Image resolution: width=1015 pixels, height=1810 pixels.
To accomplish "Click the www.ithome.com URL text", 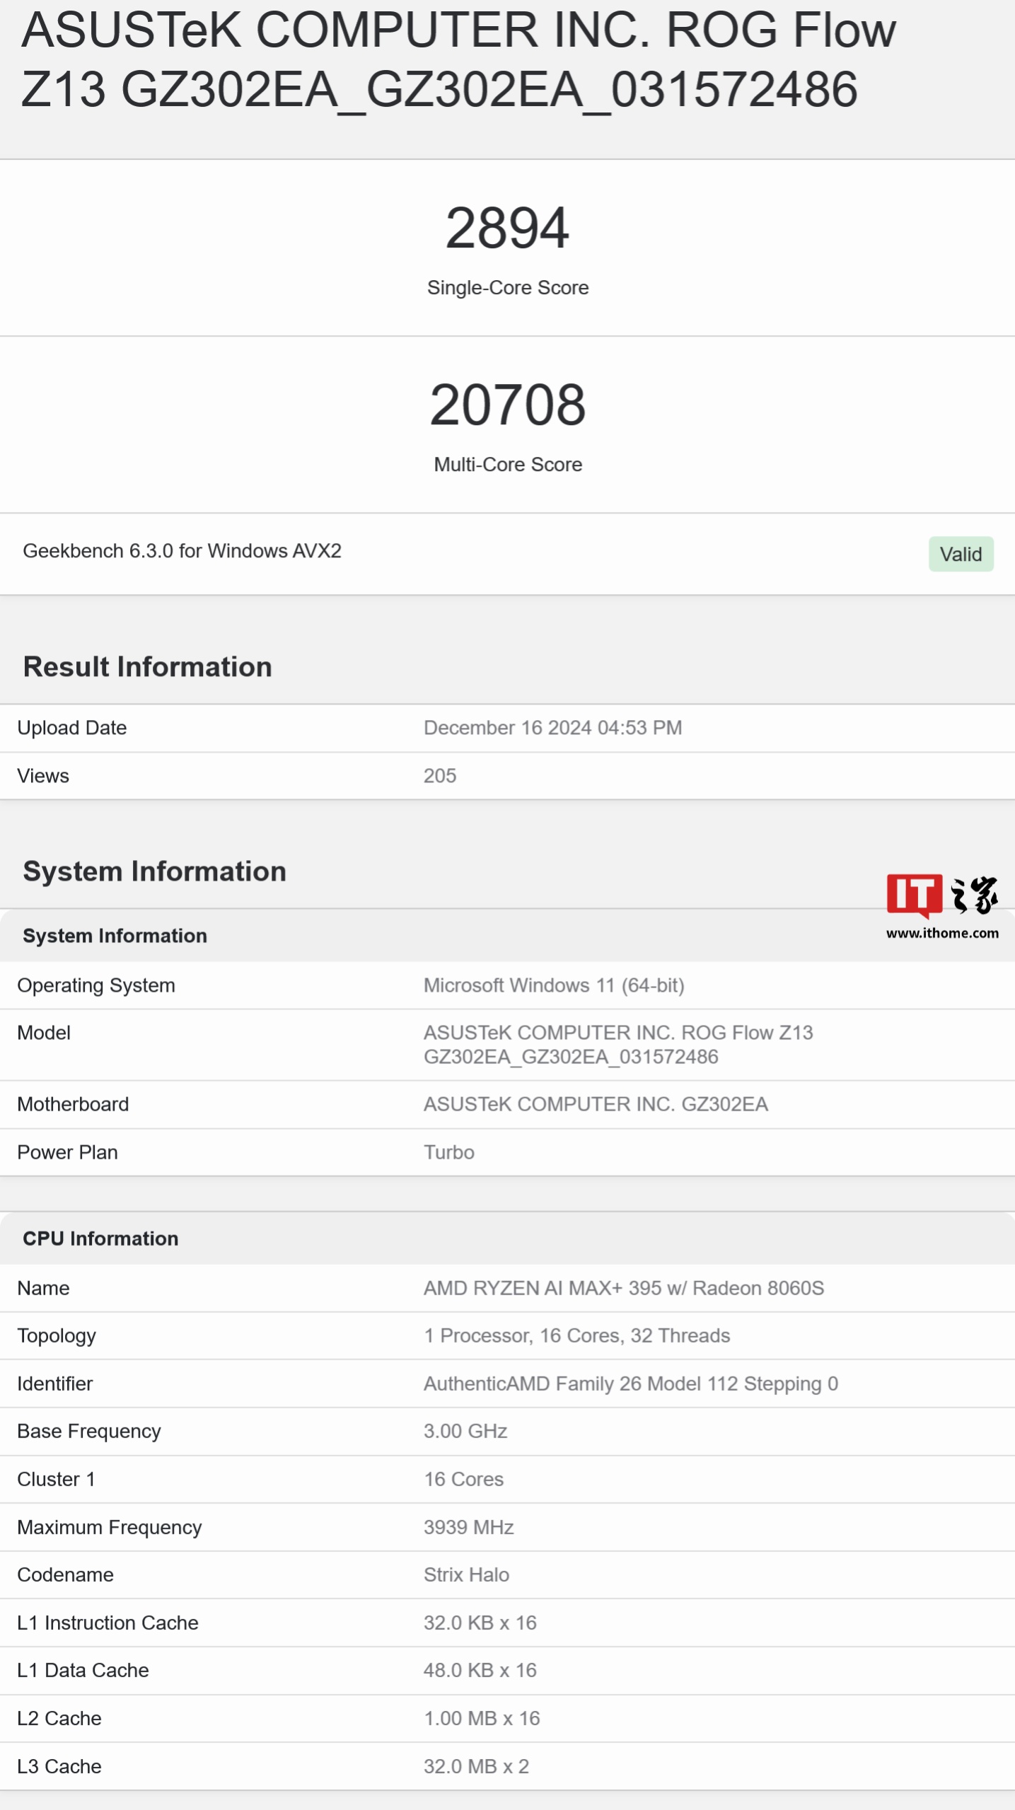I will (x=942, y=933).
